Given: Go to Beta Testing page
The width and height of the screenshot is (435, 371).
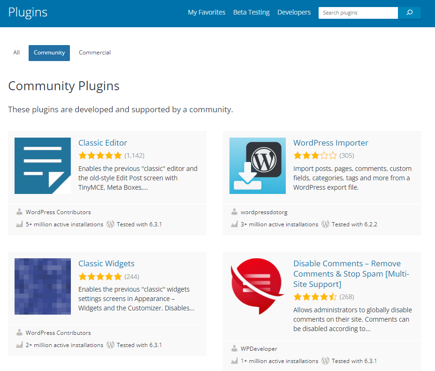Looking at the screenshot, I should 252,13.
